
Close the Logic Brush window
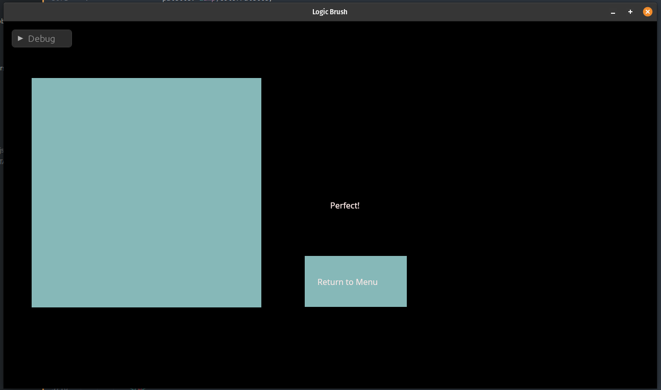pyautogui.click(x=647, y=12)
